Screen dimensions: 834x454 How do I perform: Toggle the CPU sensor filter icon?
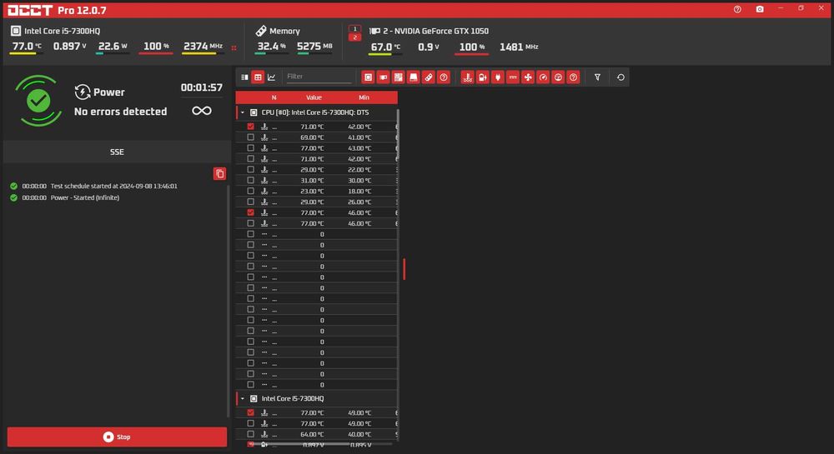pyautogui.click(x=368, y=77)
